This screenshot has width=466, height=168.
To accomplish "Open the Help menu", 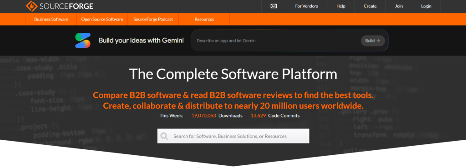I will pyautogui.click(x=341, y=6).
